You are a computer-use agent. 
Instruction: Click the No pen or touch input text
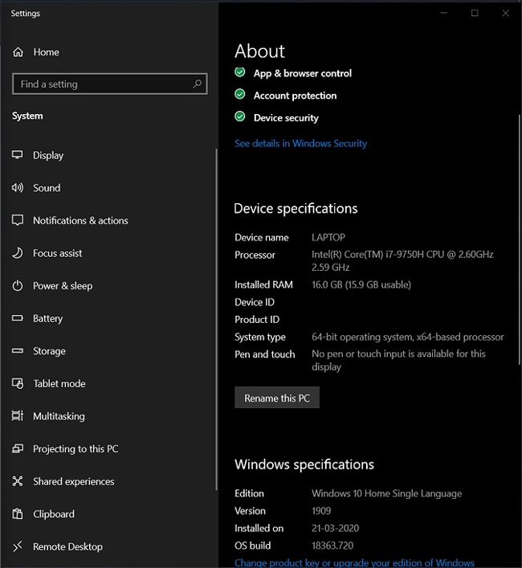click(x=398, y=360)
